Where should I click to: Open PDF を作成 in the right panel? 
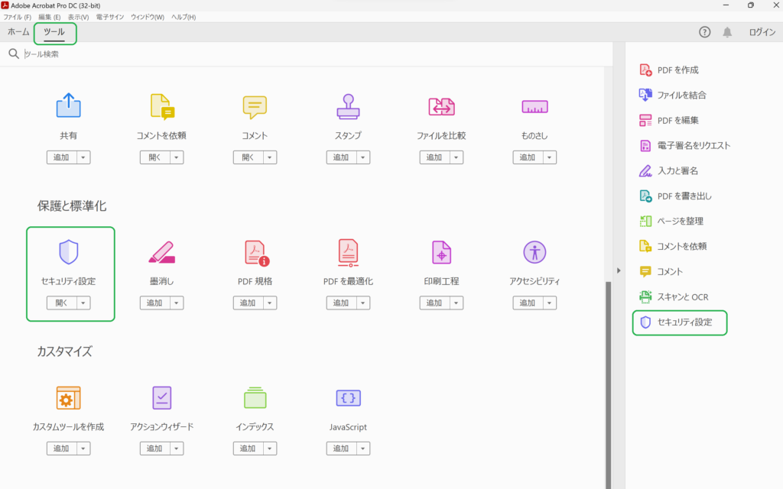(669, 70)
